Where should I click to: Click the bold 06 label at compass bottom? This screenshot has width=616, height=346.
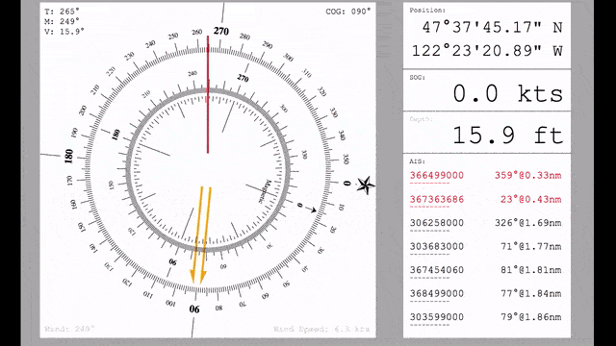[194, 309]
